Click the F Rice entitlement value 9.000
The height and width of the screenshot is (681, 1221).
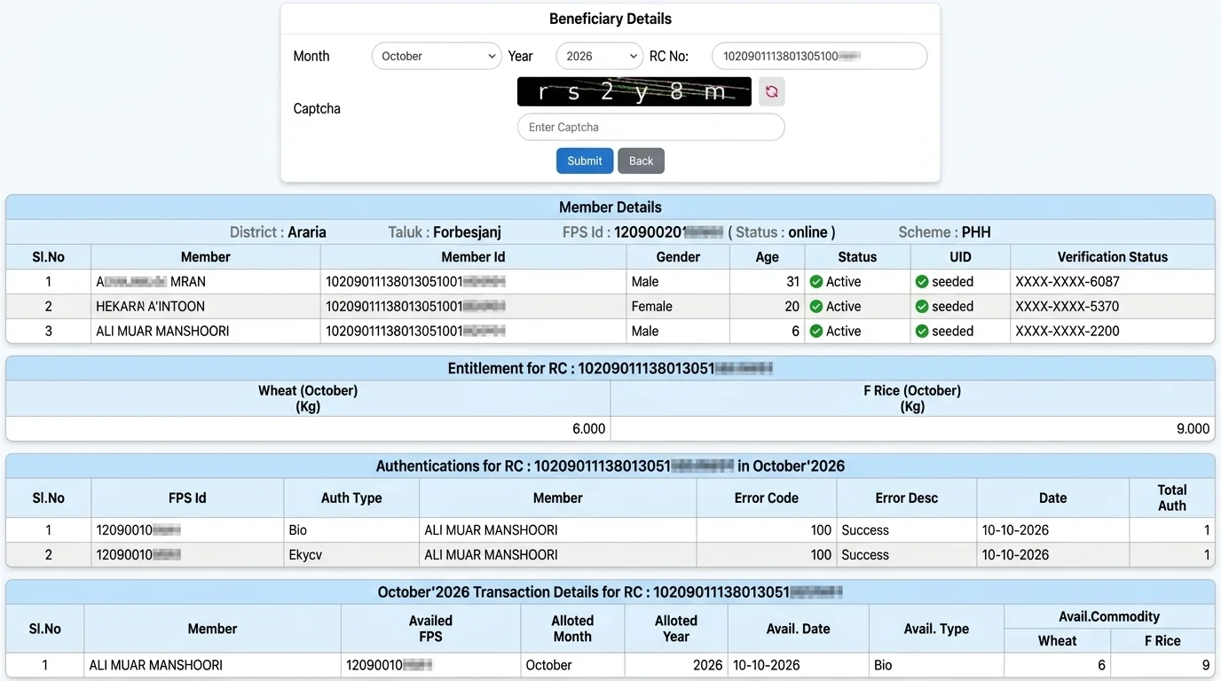pos(1193,429)
